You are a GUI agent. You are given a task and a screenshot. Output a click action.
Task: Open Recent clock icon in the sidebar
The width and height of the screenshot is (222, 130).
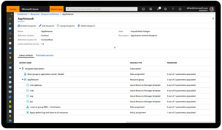tap(10, 43)
